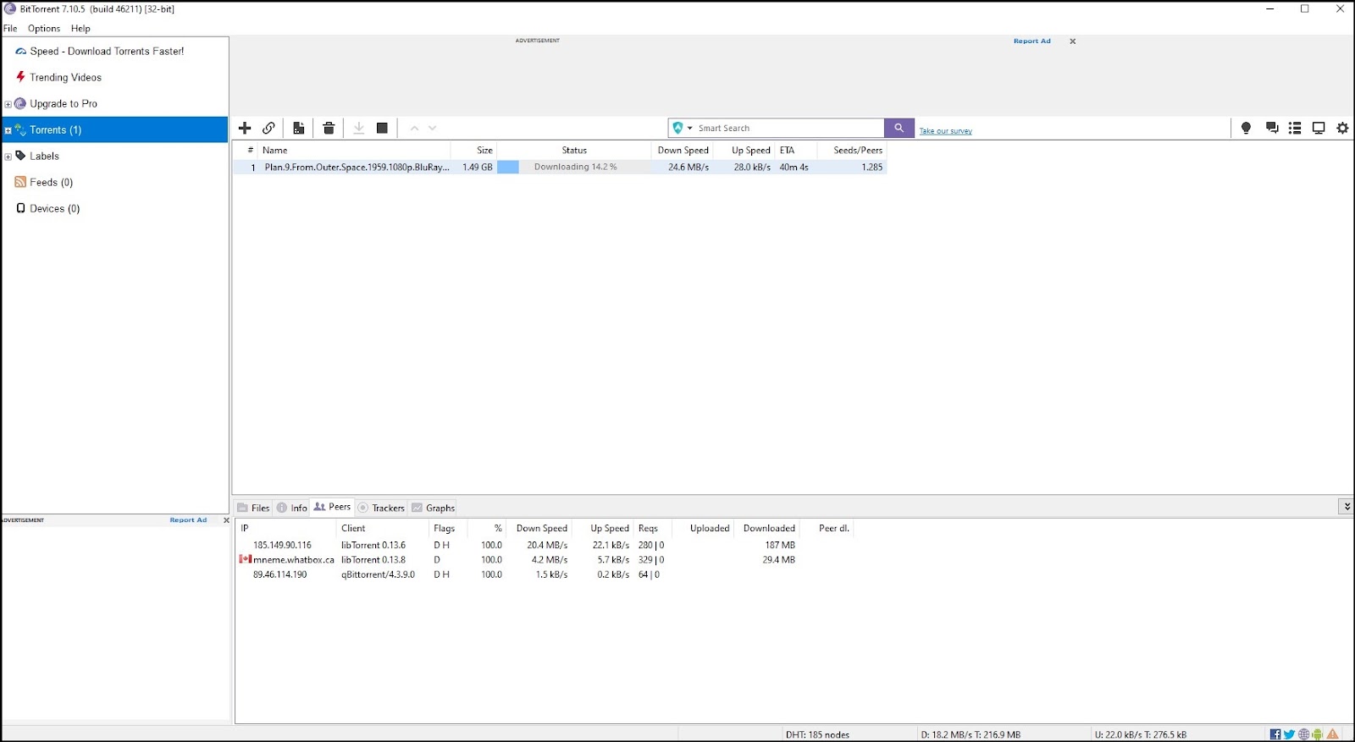This screenshot has width=1355, height=742.
Task: Close the top advertisement with X
Action: 1072,41
